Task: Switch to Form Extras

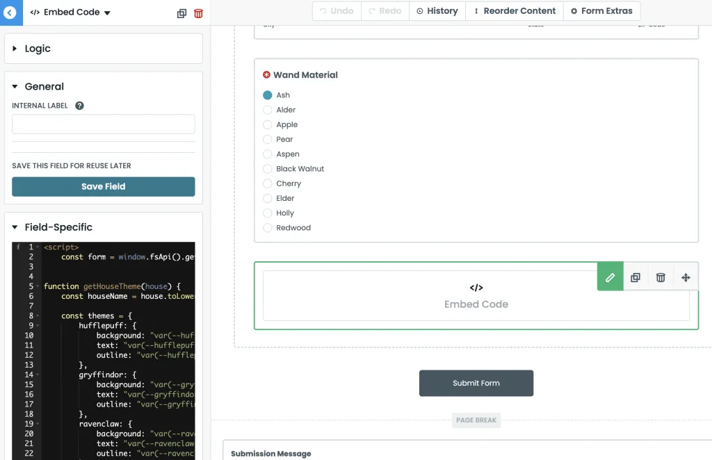Action: point(601,10)
